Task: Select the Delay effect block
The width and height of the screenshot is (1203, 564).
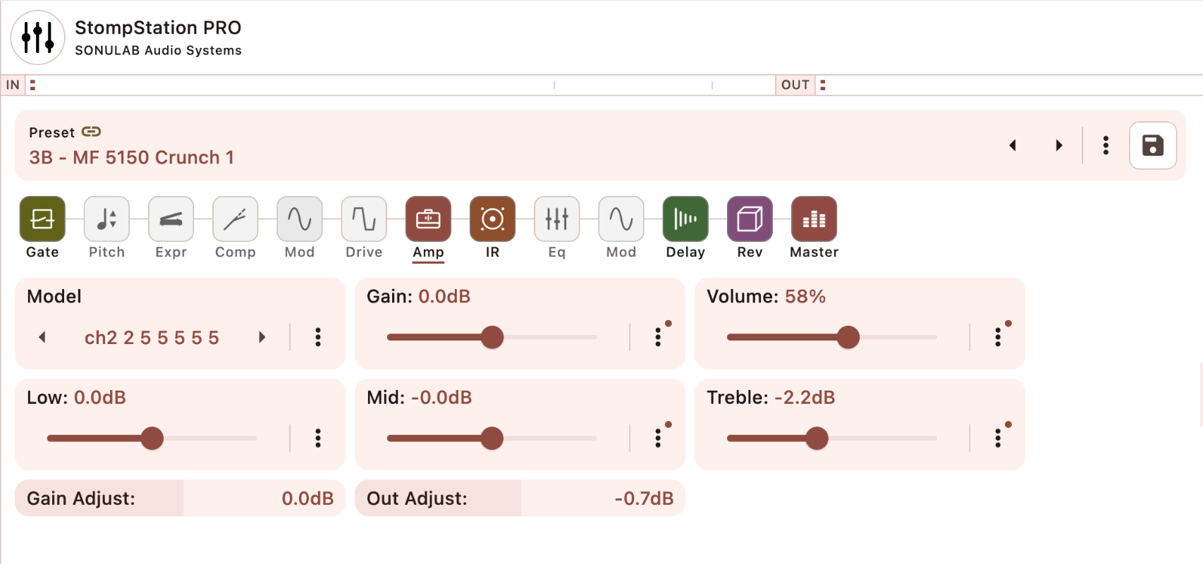Action: pyautogui.click(x=685, y=219)
